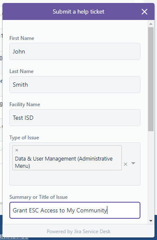Viewport: 157px width, 240px height.
Task: Expand the Type of Issue dropdown arrow
Action: (x=133, y=163)
